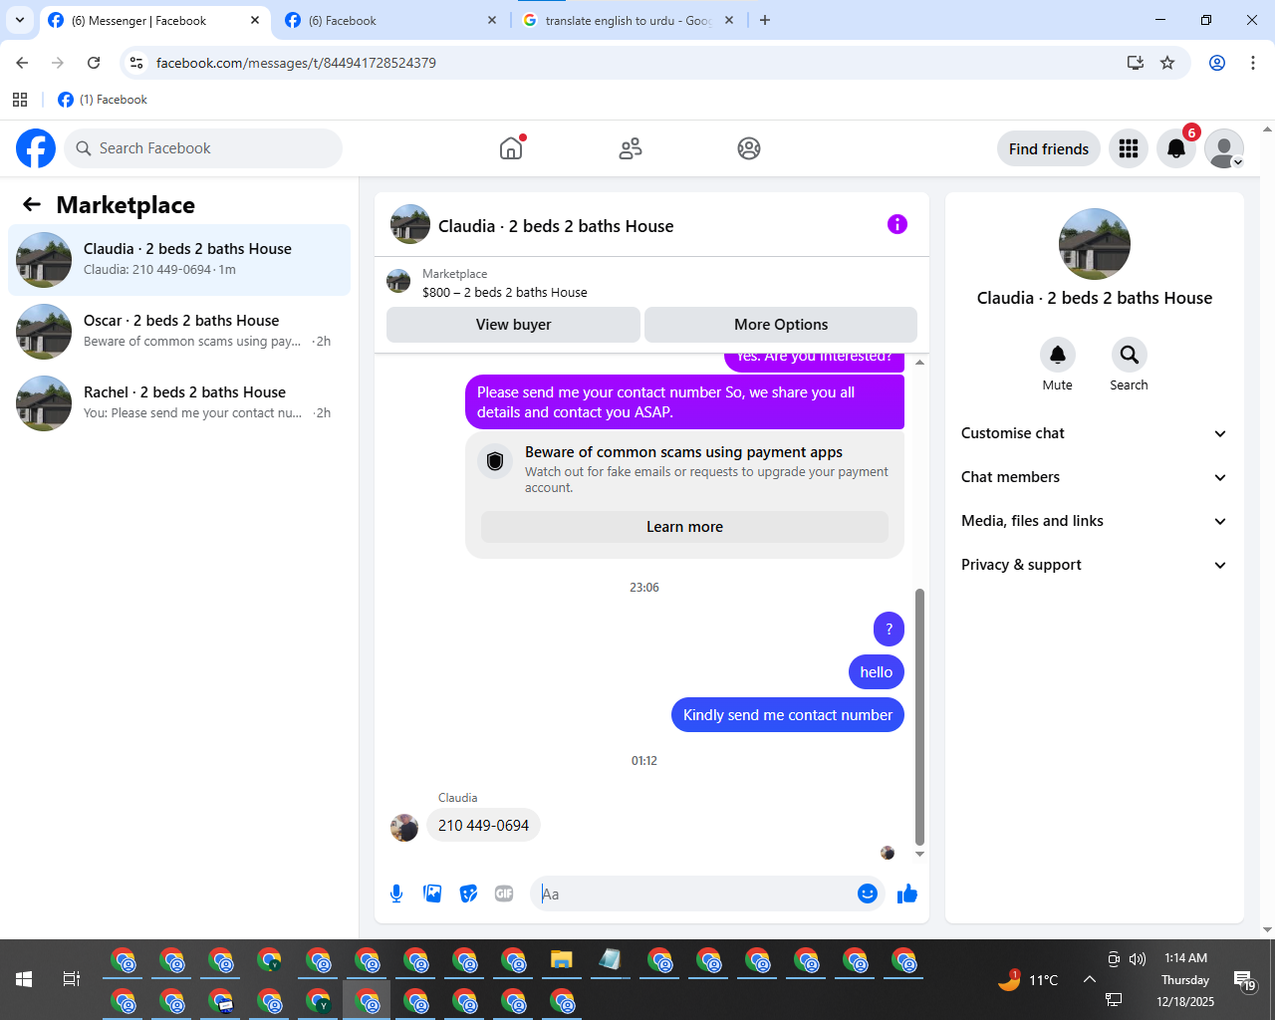
Task: Open the $800 – 2 beds listing link
Action: 505,292
